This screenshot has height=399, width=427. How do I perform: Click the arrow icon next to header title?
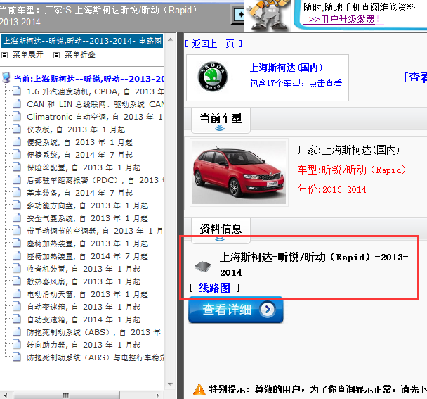pos(238,15)
